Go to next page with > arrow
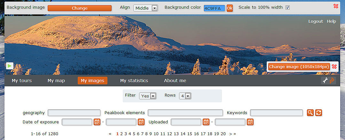 coord(230,134)
